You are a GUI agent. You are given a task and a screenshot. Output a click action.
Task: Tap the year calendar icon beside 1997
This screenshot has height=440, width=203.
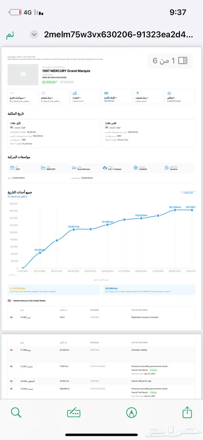[12, 168]
